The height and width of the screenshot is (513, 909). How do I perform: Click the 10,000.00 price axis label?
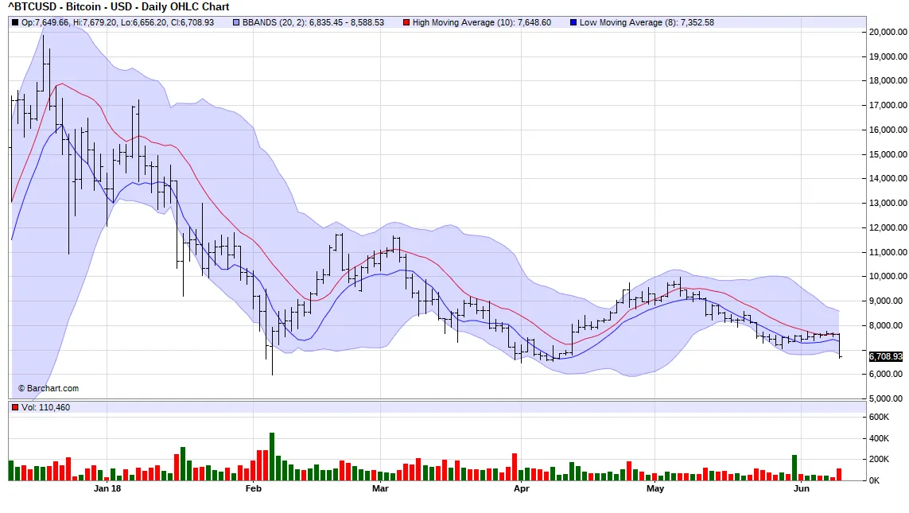888,277
